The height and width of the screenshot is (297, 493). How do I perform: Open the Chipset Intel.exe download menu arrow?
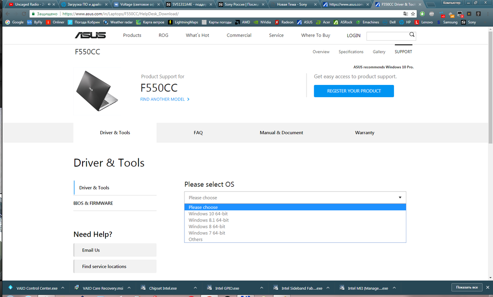click(x=195, y=288)
